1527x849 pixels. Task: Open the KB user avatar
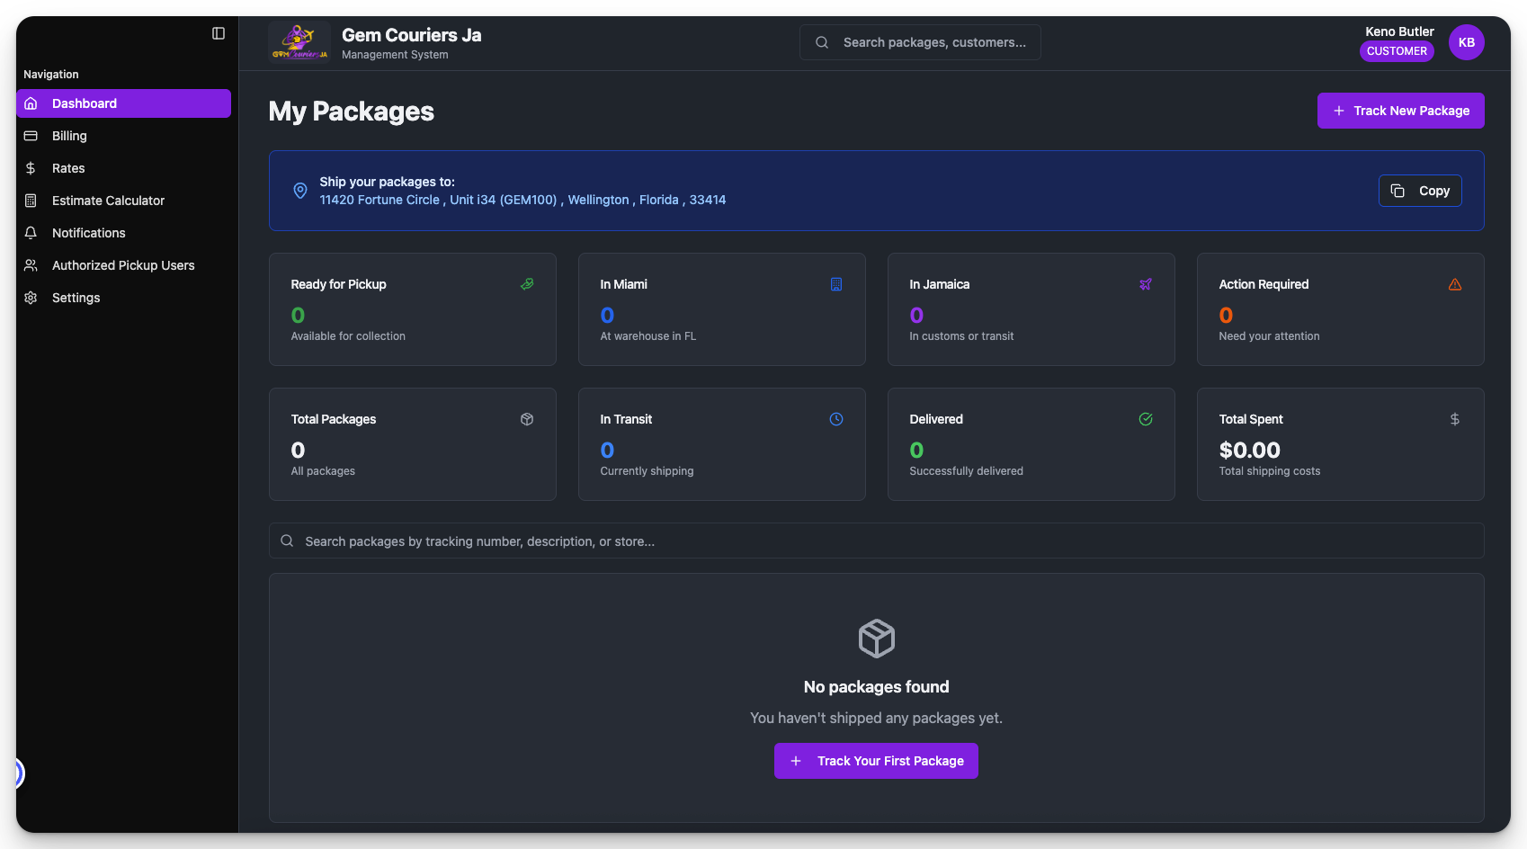(x=1466, y=42)
